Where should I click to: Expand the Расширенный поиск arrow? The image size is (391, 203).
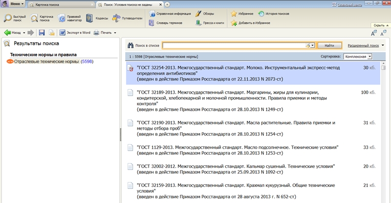pos(383,45)
